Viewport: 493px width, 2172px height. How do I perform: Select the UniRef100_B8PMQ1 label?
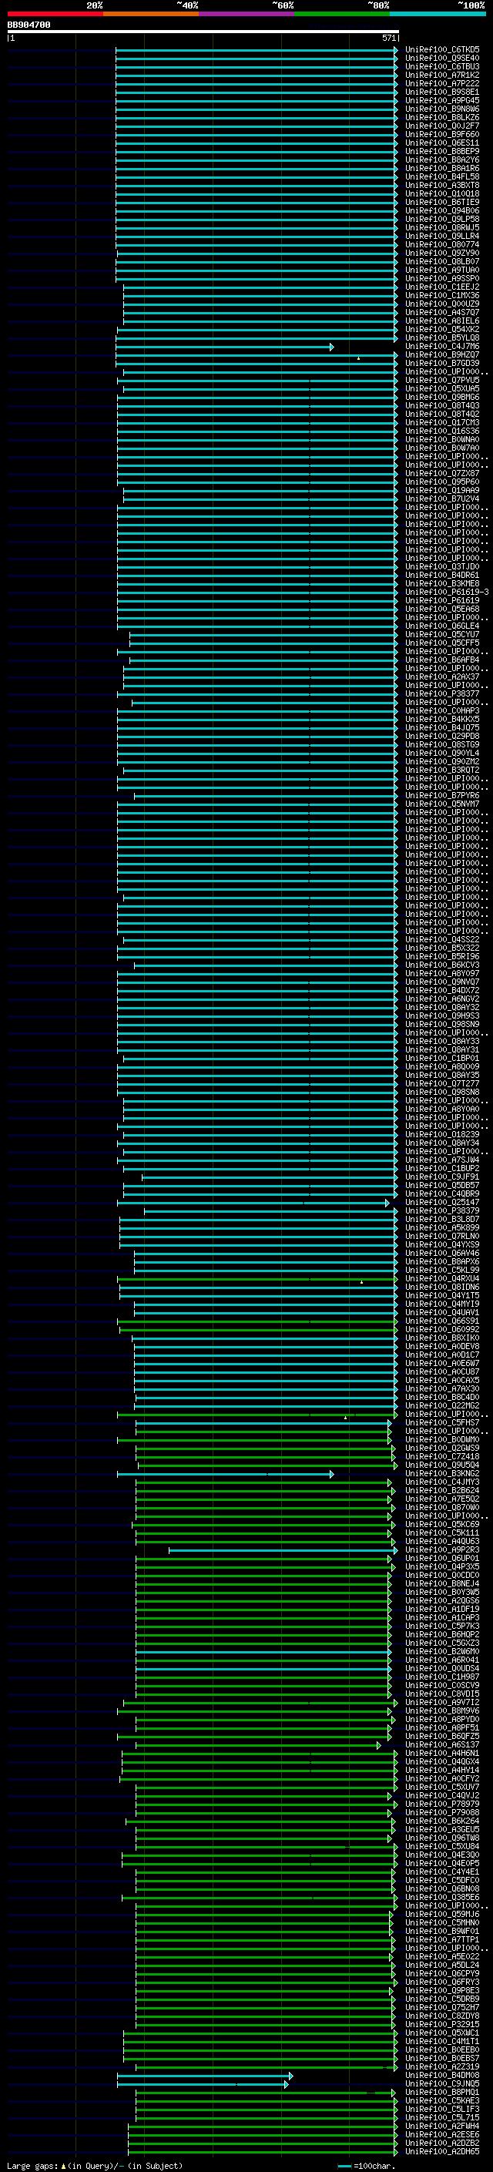tap(442, 2092)
